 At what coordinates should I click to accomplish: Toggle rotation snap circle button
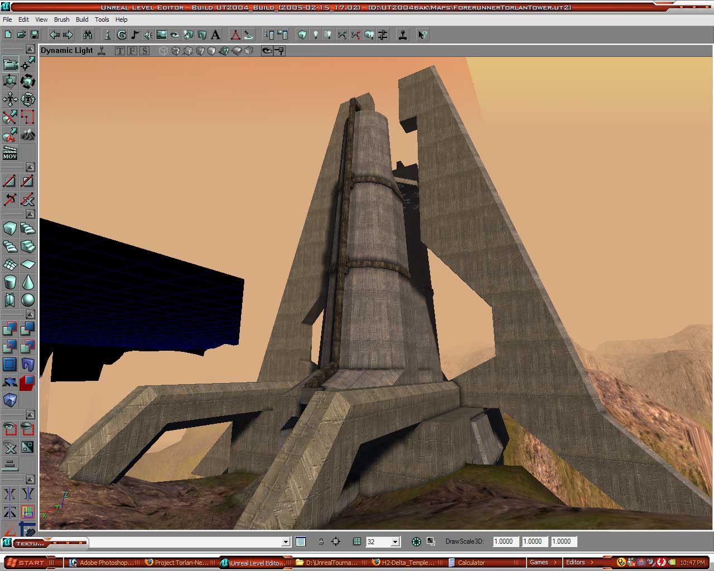(x=416, y=541)
